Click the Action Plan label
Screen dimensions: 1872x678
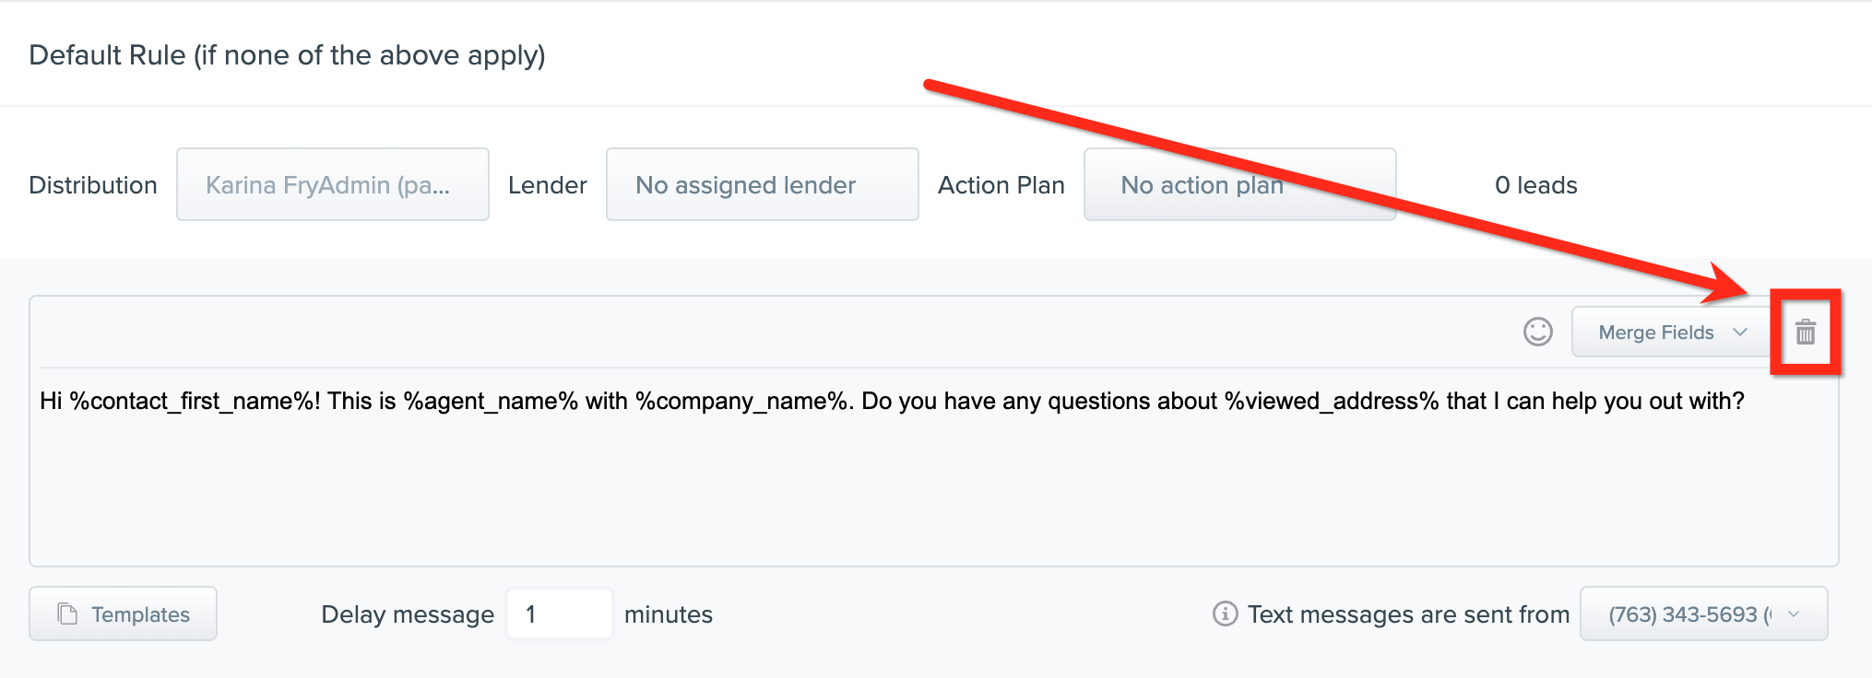coord(1001,185)
